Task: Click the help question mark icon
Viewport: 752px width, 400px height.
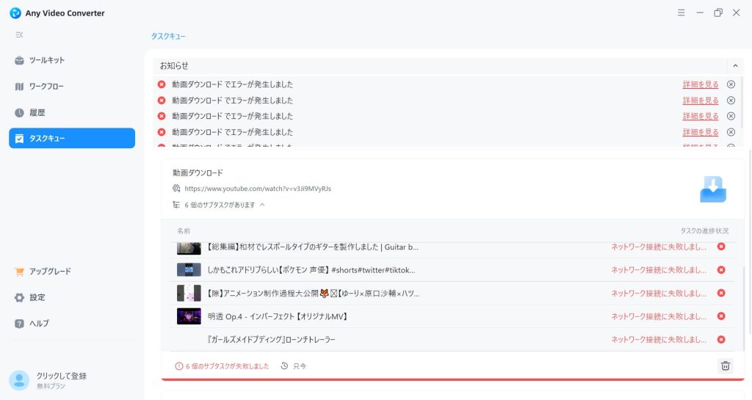Action: tap(19, 324)
